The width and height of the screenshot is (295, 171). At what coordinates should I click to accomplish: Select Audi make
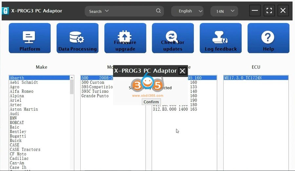tap(39, 114)
